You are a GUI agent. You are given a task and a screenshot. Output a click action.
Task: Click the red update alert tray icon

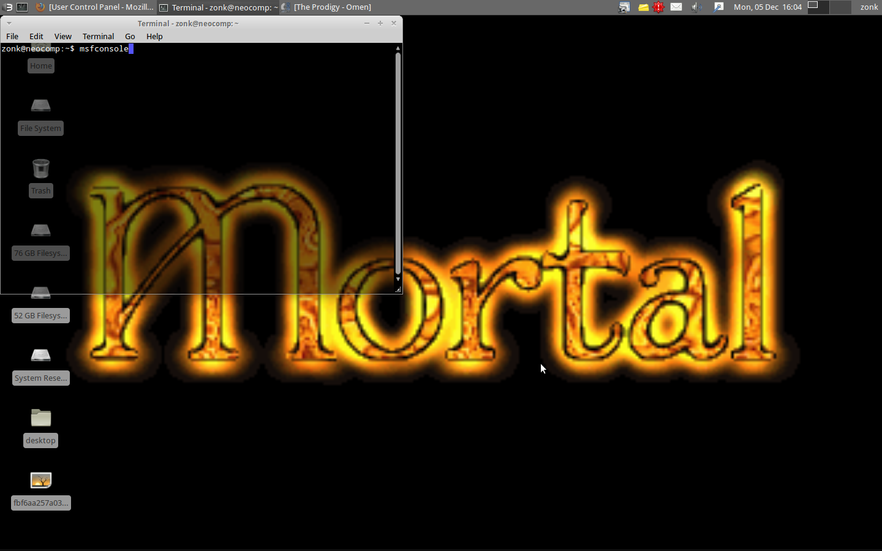click(x=659, y=7)
